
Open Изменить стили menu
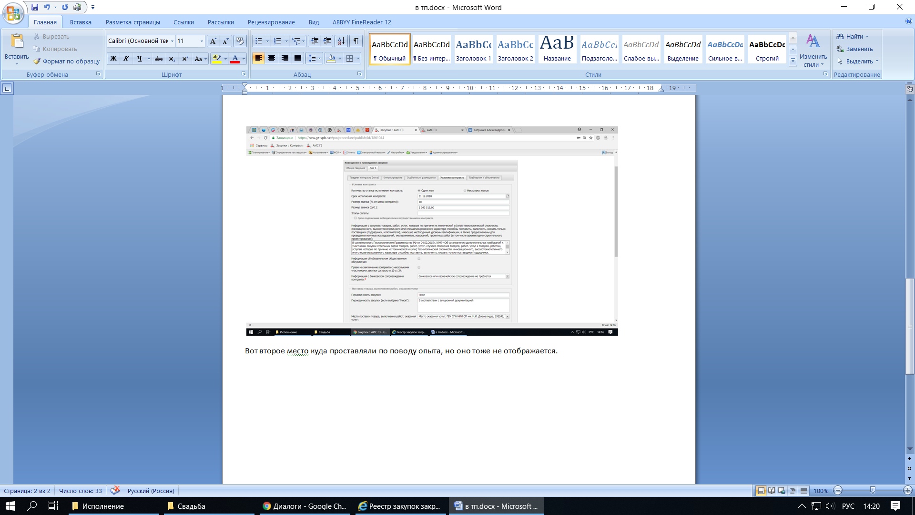[813, 51]
